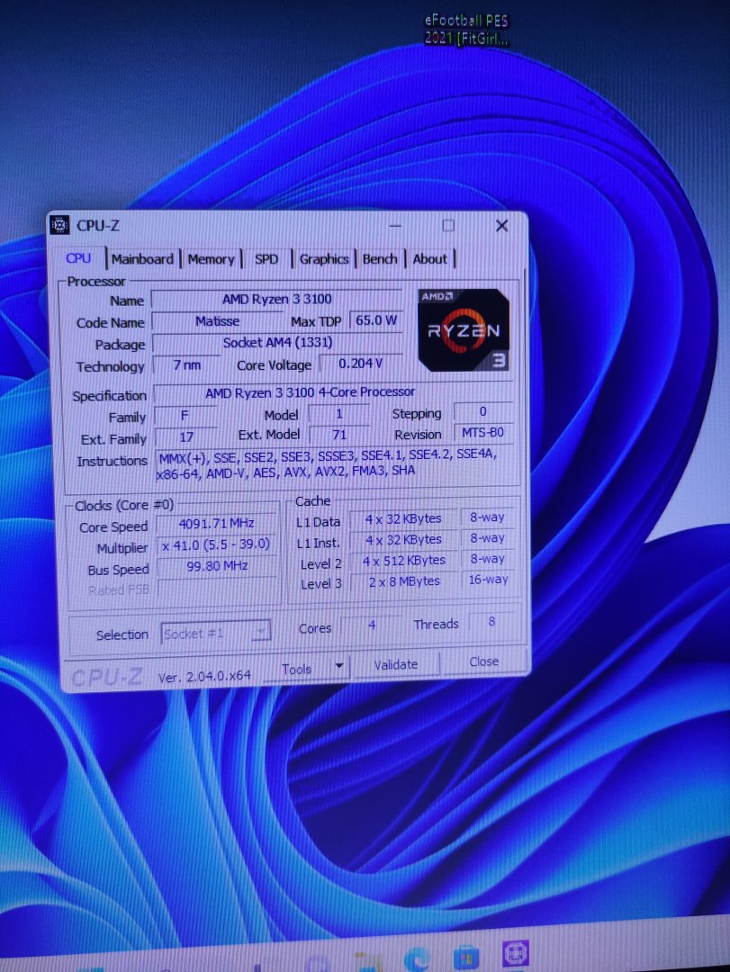Click the Instructions list text
The height and width of the screenshot is (972, 730).
click(x=335, y=463)
